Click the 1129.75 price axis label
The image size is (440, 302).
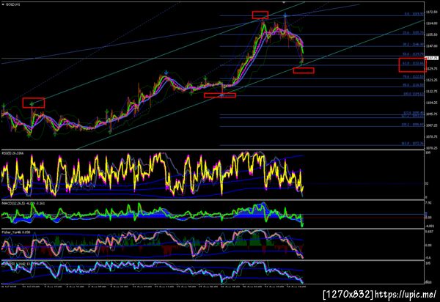432,69
